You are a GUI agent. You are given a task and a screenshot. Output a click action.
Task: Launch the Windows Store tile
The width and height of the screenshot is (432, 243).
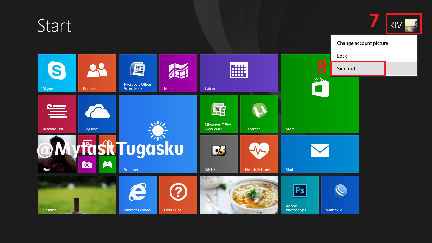coord(320,94)
